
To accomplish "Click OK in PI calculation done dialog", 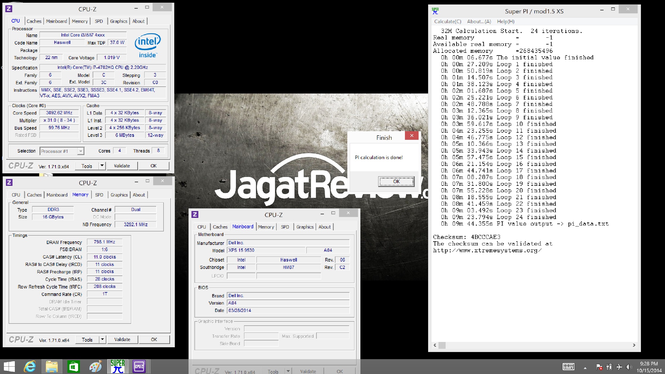I will click(x=396, y=181).
